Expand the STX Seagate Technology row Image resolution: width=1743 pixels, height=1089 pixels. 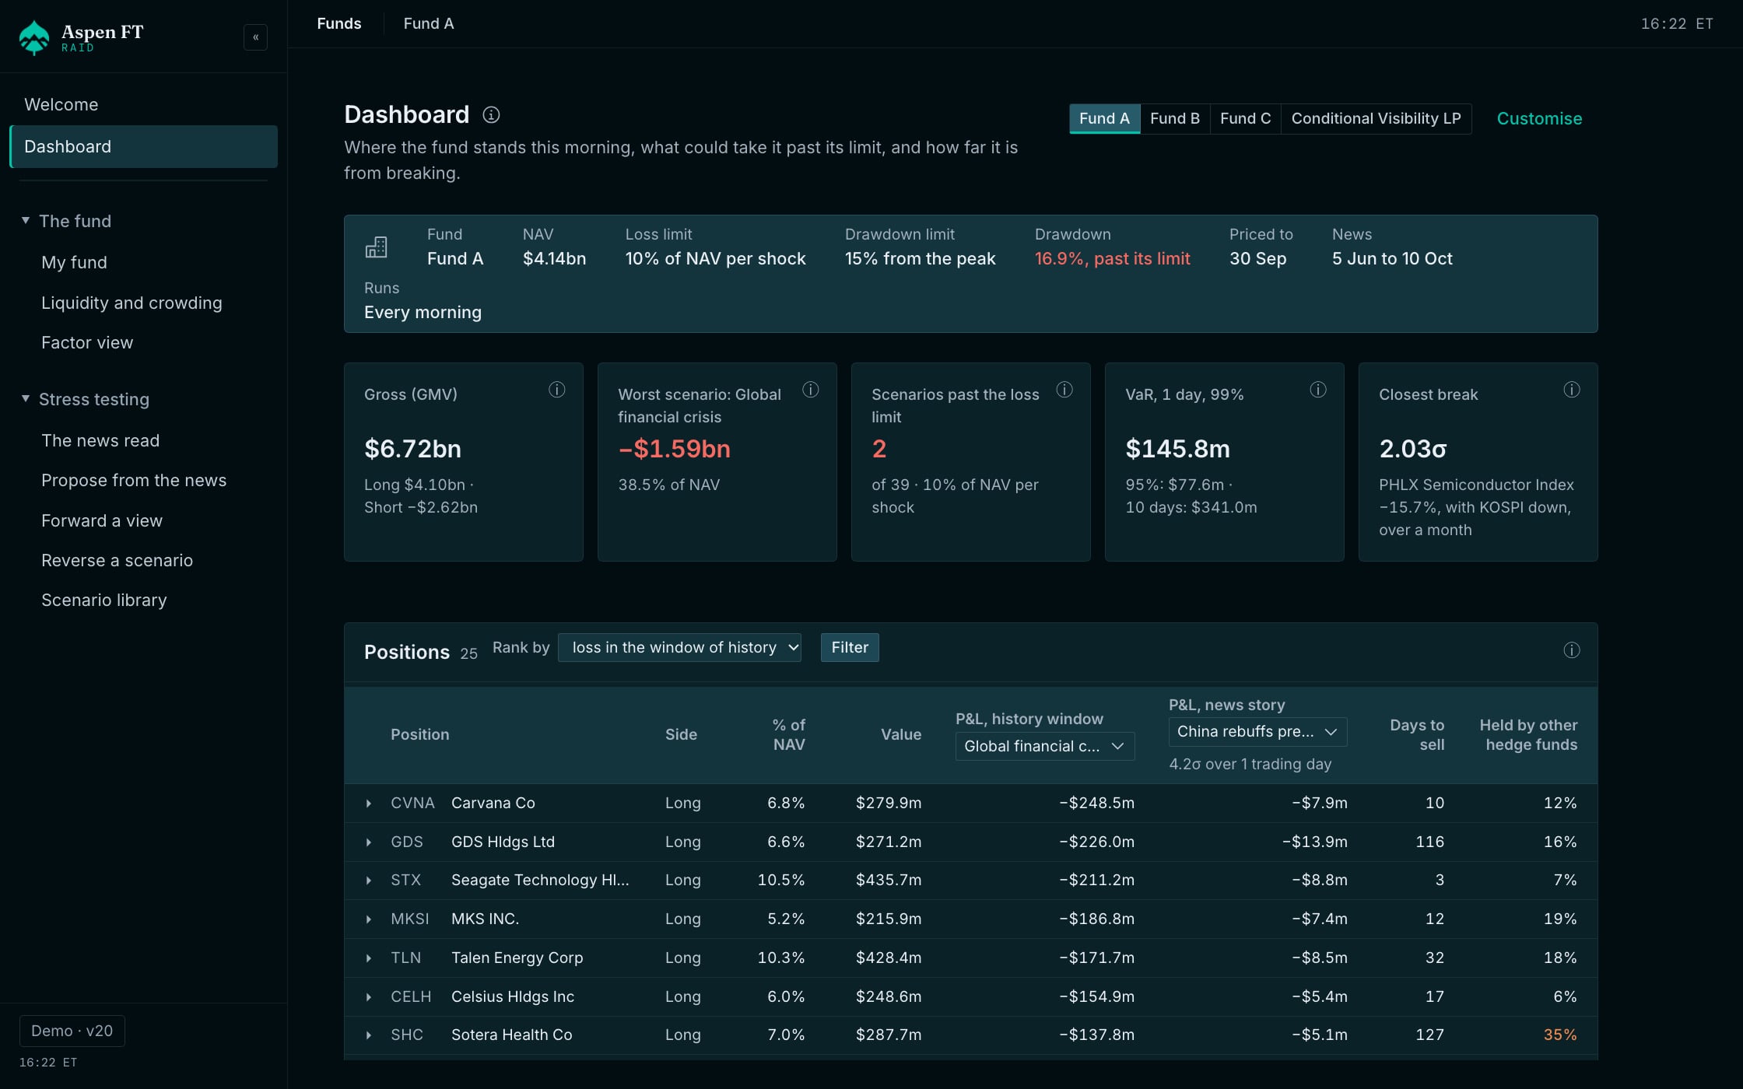pyautogui.click(x=369, y=881)
